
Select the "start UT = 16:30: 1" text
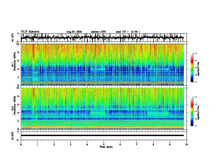pyautogui.click(x=128, y=32)
